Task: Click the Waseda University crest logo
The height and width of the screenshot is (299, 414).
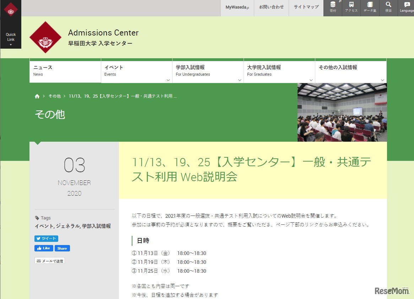Action: [x=45, y=37]
